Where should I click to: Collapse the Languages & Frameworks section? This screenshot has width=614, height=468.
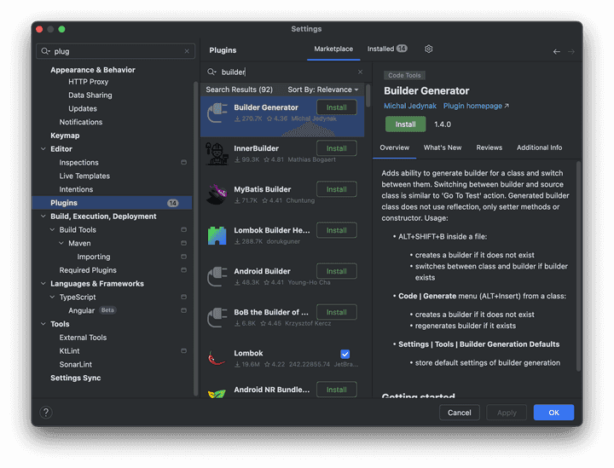tap(43, 284)
